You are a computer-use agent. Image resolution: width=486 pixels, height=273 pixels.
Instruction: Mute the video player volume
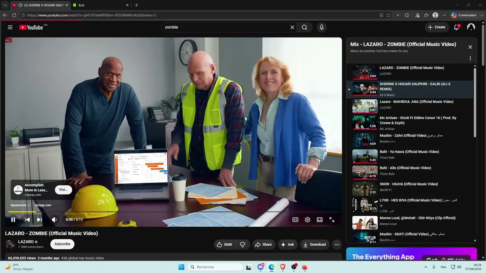click(x=54, y=220)
